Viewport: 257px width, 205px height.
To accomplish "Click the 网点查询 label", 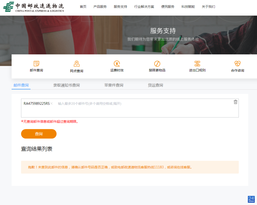I will (77, 71).
